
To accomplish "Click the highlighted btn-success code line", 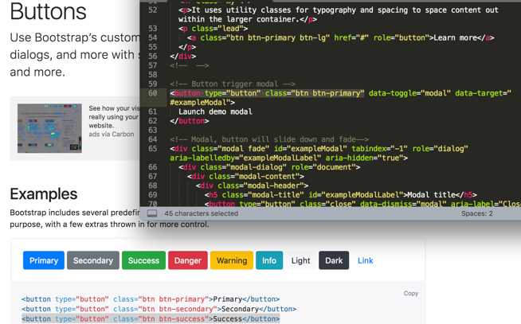I will [151, 318].
